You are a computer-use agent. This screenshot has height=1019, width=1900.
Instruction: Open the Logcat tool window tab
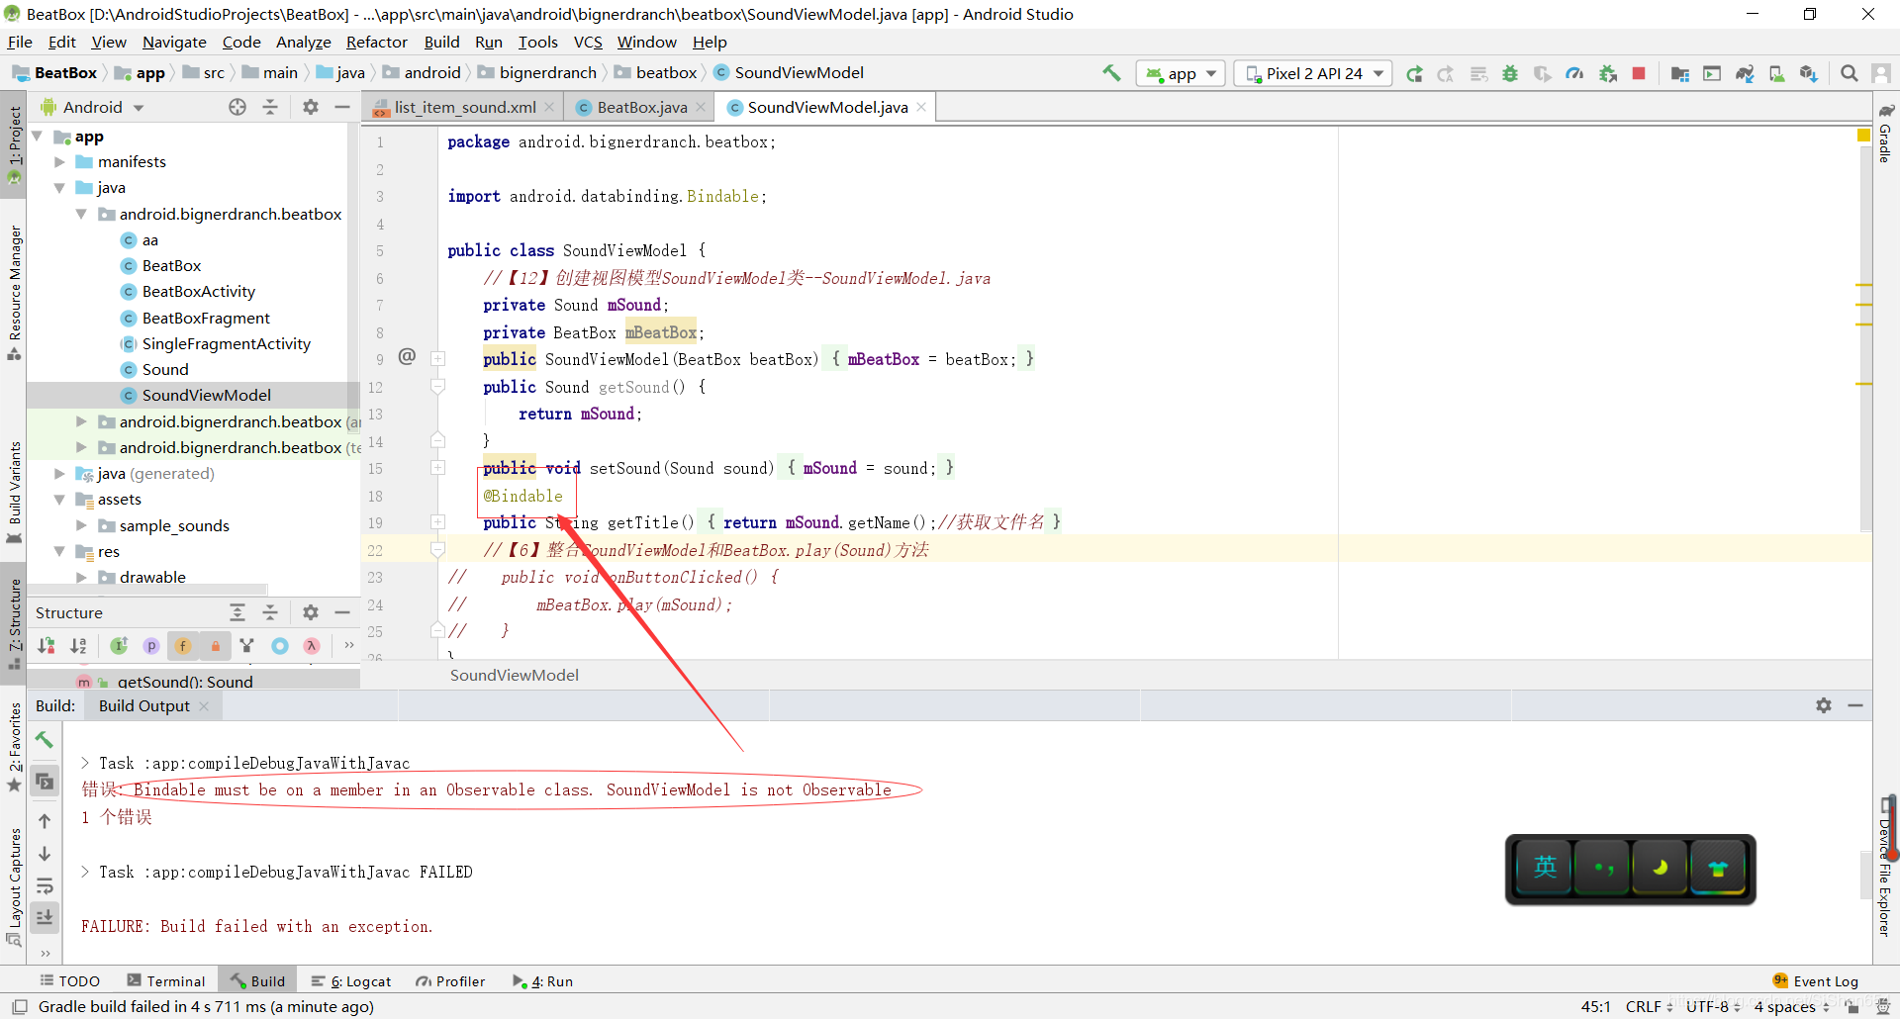(350, 981)
